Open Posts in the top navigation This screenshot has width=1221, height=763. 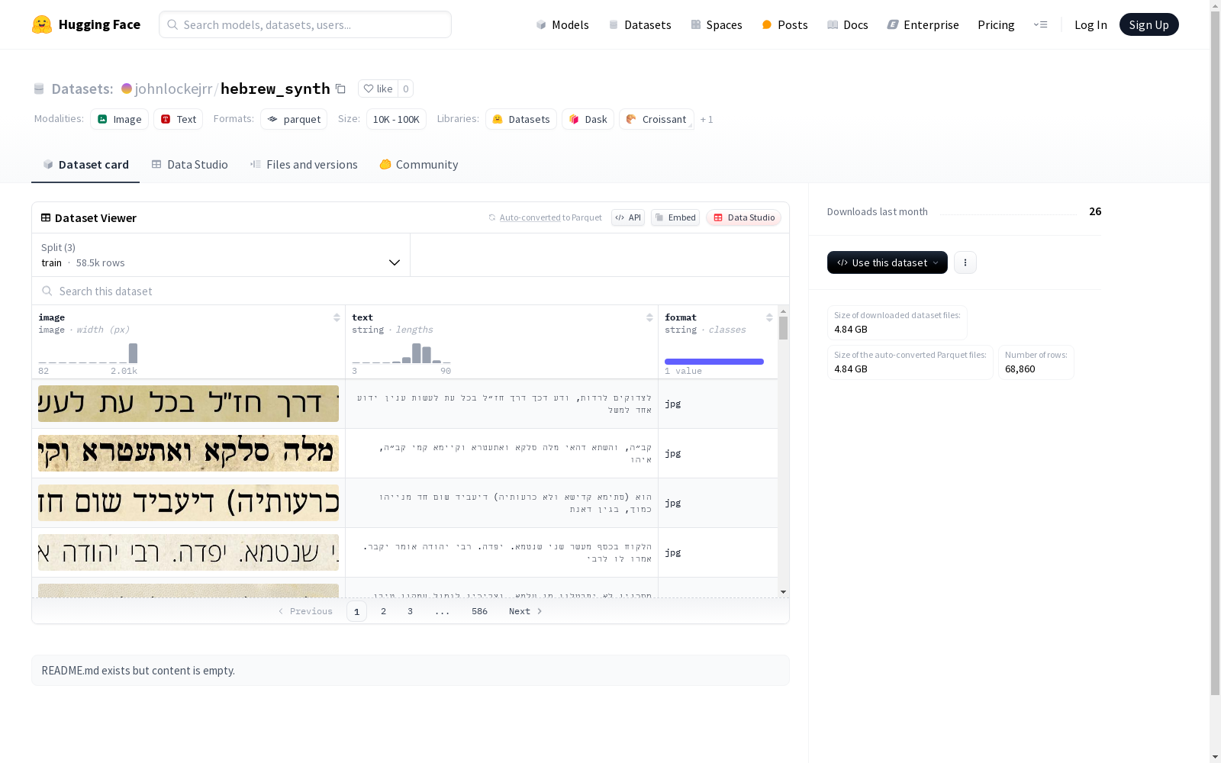coord(784,24)
